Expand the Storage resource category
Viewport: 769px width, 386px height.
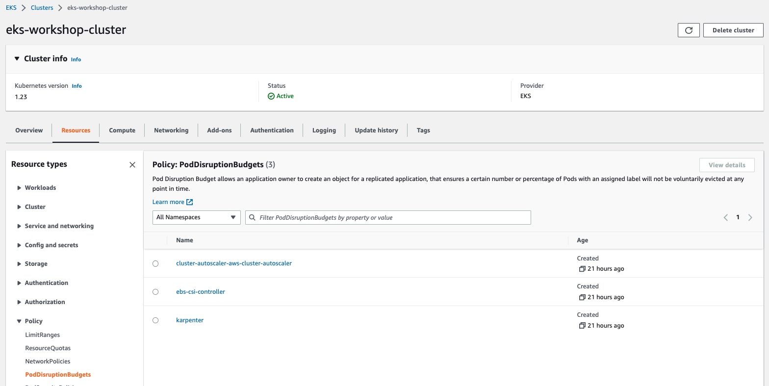(x=19, y=264)
